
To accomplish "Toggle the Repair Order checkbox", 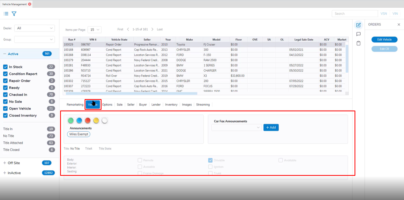I will point(5,81).
